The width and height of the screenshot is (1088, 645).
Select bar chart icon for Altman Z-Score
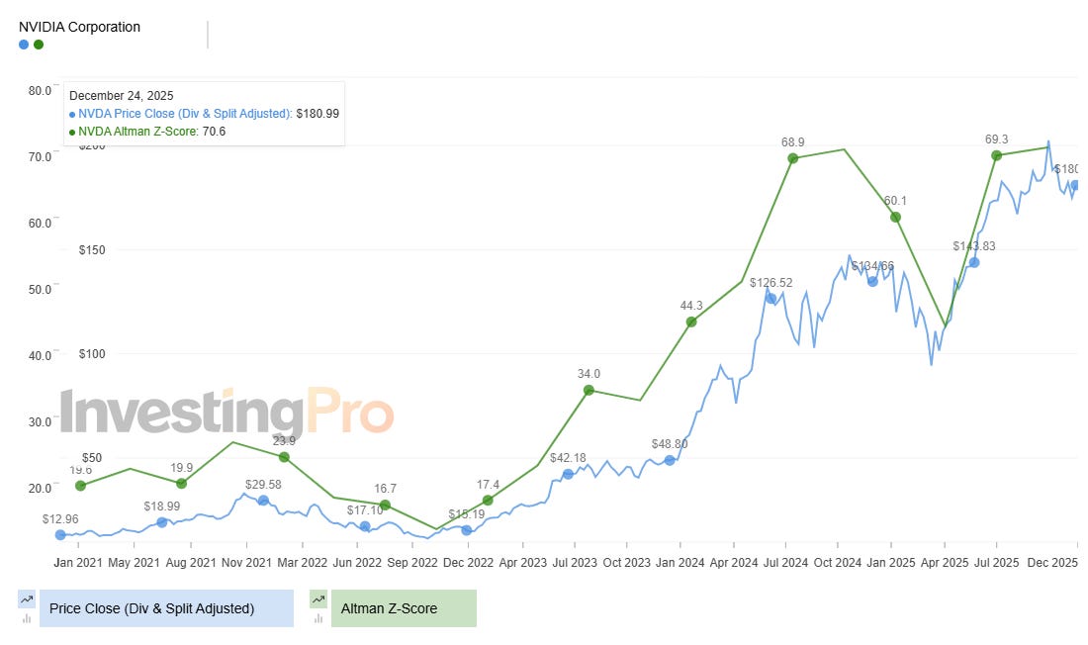tap(318, 618)
